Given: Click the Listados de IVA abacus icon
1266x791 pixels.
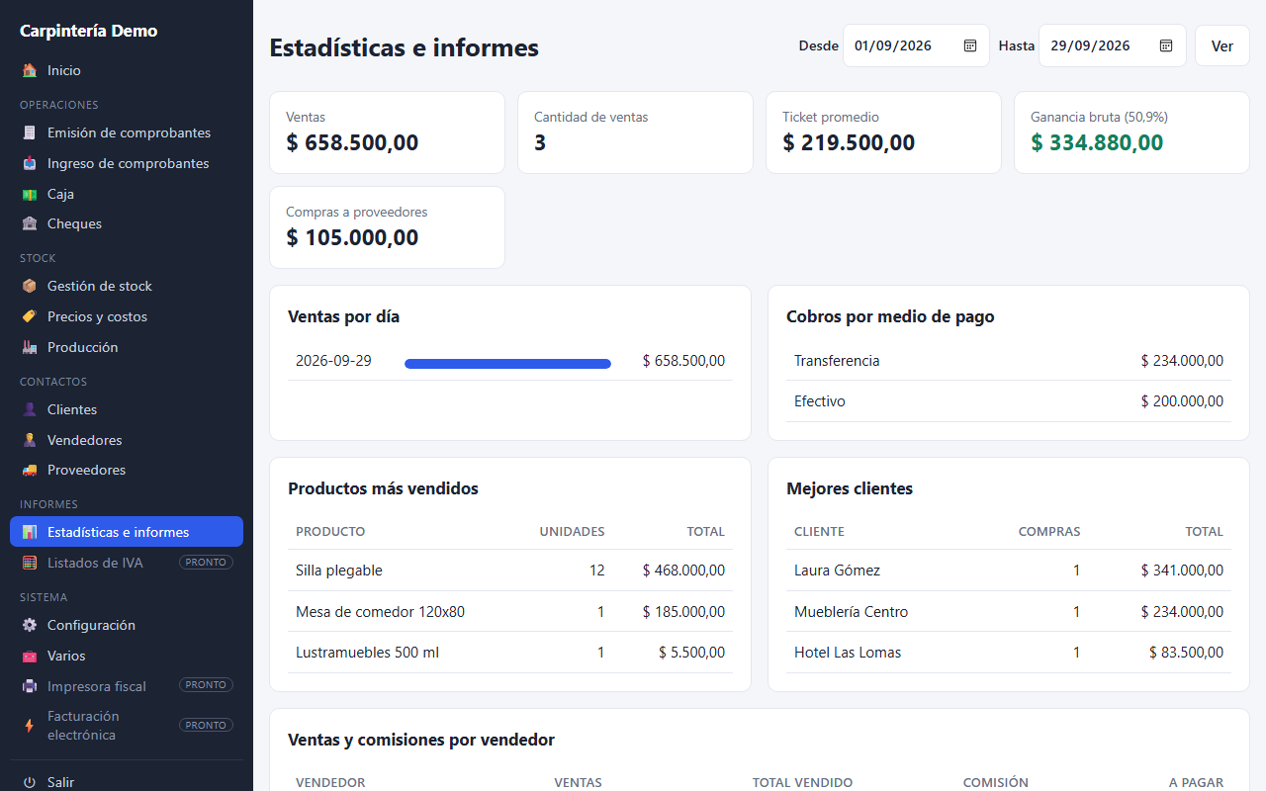Looking at the screenshot, I should (x=30, y=563).
